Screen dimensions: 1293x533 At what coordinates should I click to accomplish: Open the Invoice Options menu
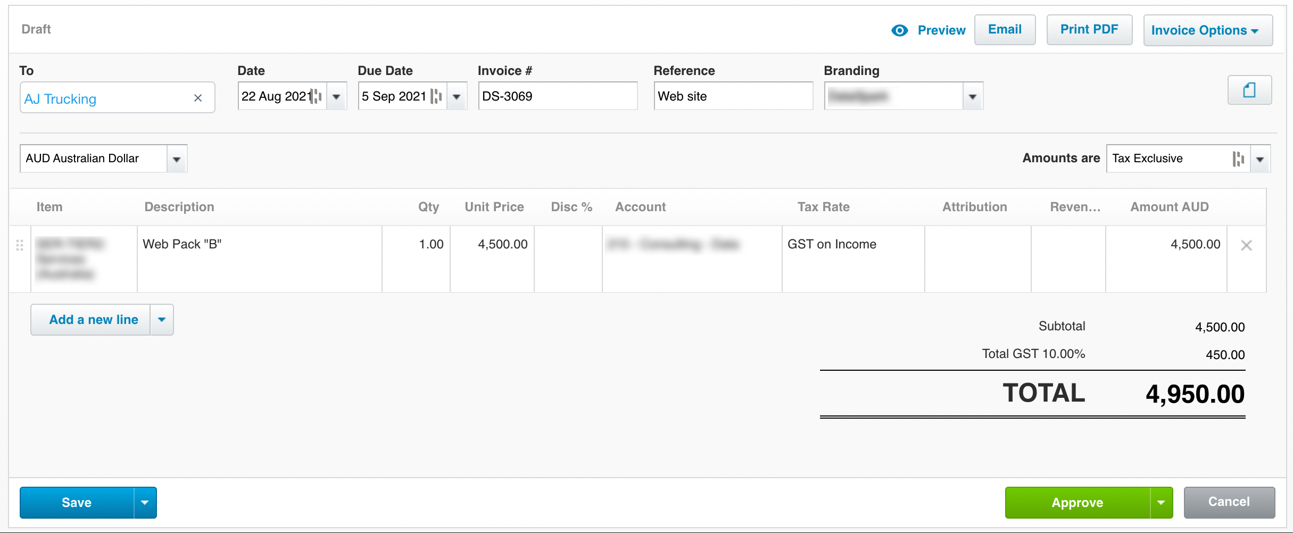[1207, 30]
